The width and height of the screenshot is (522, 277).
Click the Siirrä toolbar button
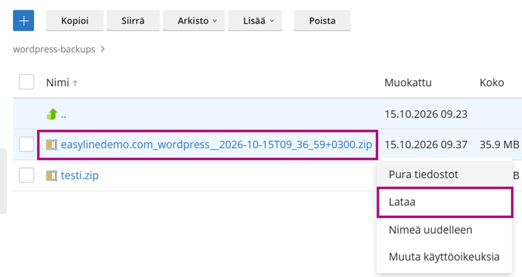[133, 21]
